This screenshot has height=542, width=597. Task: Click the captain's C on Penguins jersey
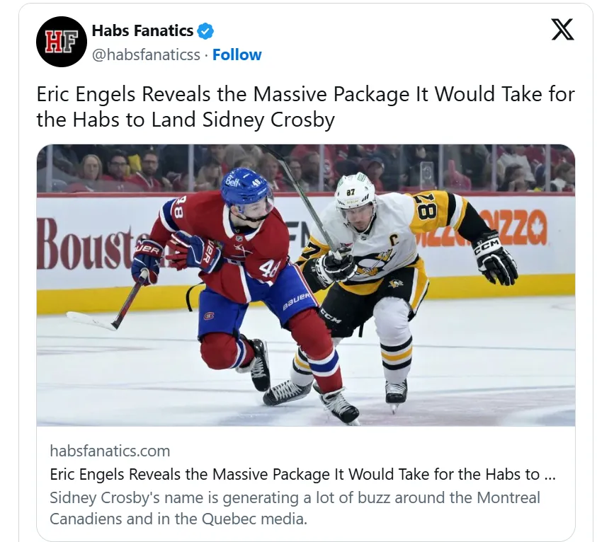point(393,240)
